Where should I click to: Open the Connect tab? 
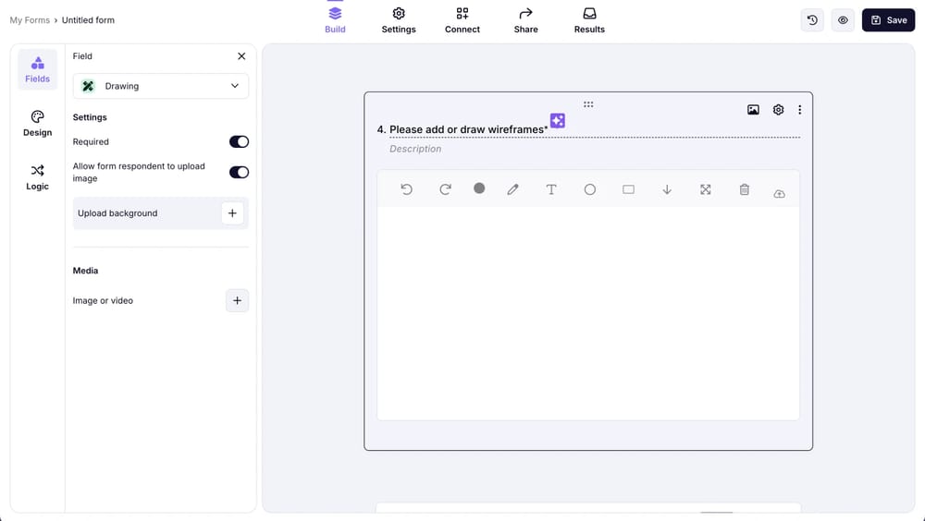tap(462, 20)
